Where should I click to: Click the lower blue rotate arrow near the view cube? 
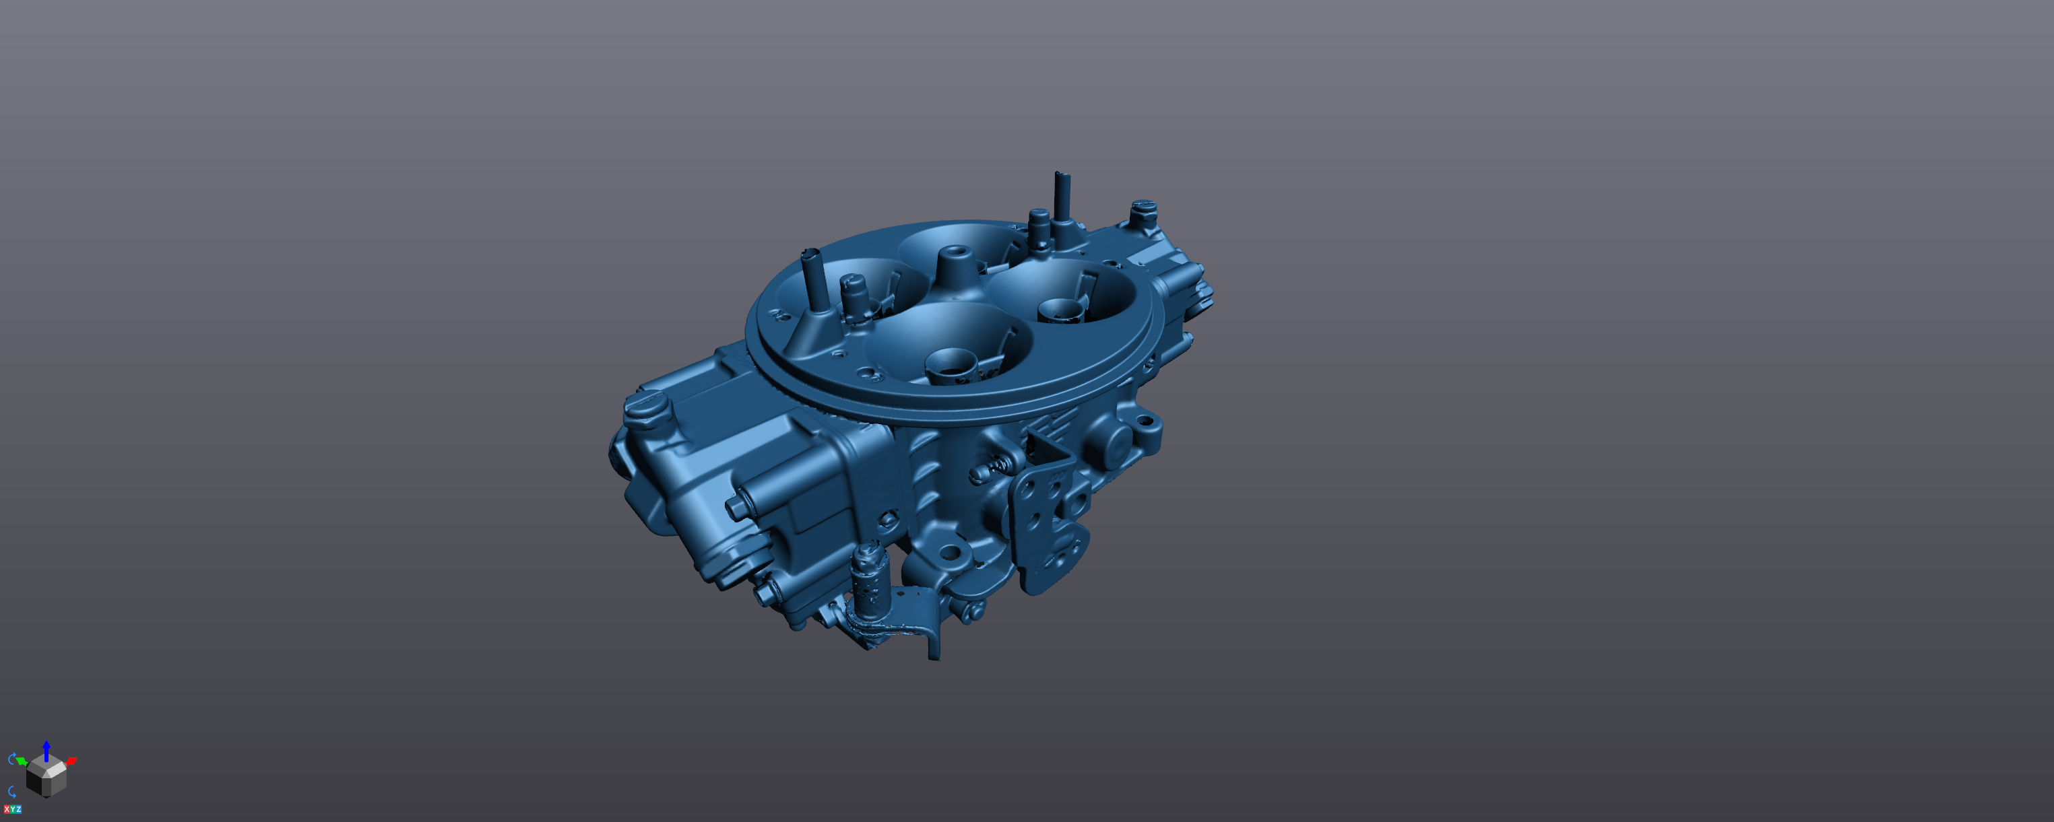pyautogui.click(x=12, y=792)
